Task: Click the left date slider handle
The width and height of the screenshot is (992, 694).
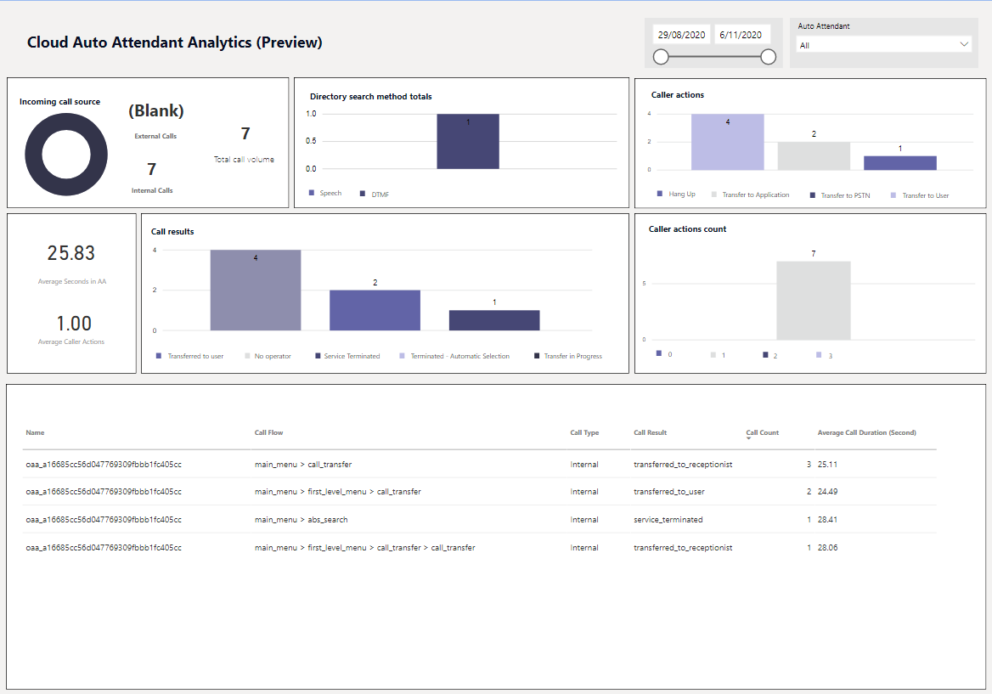Action: (x=661, y=57)
